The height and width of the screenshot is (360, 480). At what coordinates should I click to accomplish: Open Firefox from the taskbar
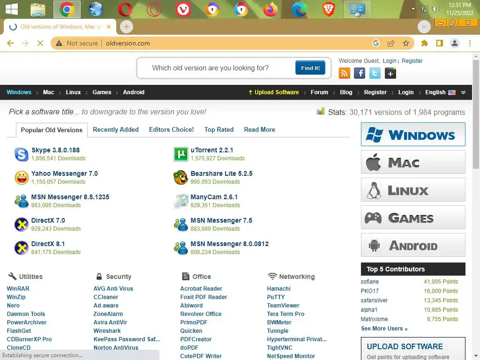click(x=270, y=9)
